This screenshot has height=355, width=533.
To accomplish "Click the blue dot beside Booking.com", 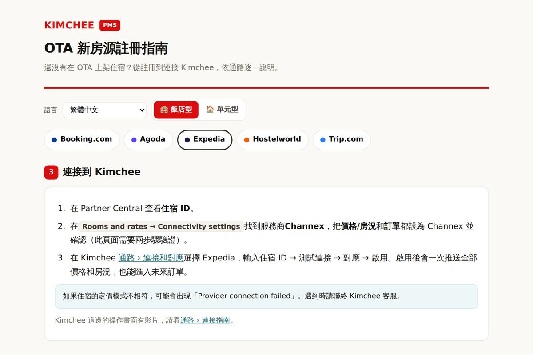I will tap(54, 140).
